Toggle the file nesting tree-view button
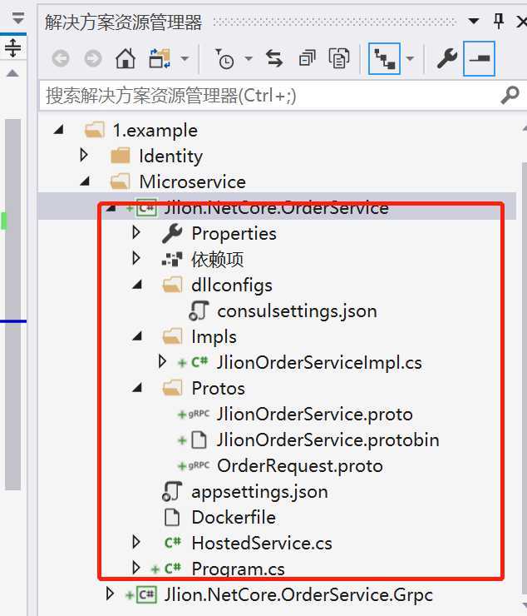 pos(384,59)
